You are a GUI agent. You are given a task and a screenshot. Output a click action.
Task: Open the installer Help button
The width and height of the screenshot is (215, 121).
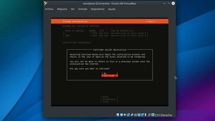coord(151,22)
